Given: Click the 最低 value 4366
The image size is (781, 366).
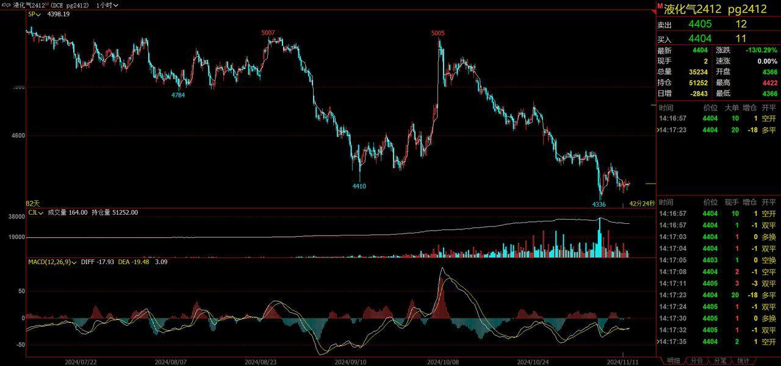Looking at the screenshot, I should (x=770, y=93).
